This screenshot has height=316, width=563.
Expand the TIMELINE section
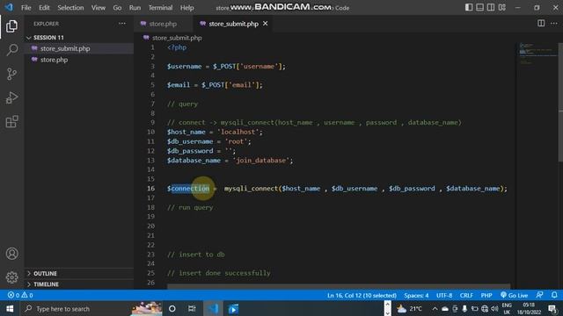46,284
